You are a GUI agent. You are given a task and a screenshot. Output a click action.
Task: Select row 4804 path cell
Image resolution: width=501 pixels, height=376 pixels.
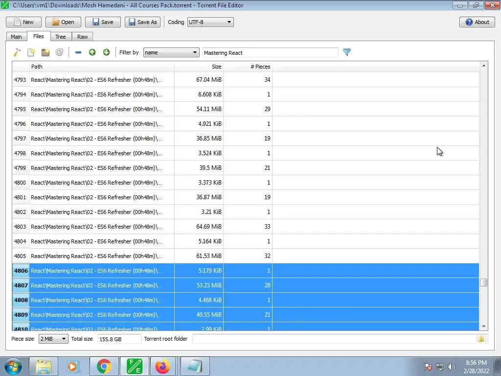point(102,241)
